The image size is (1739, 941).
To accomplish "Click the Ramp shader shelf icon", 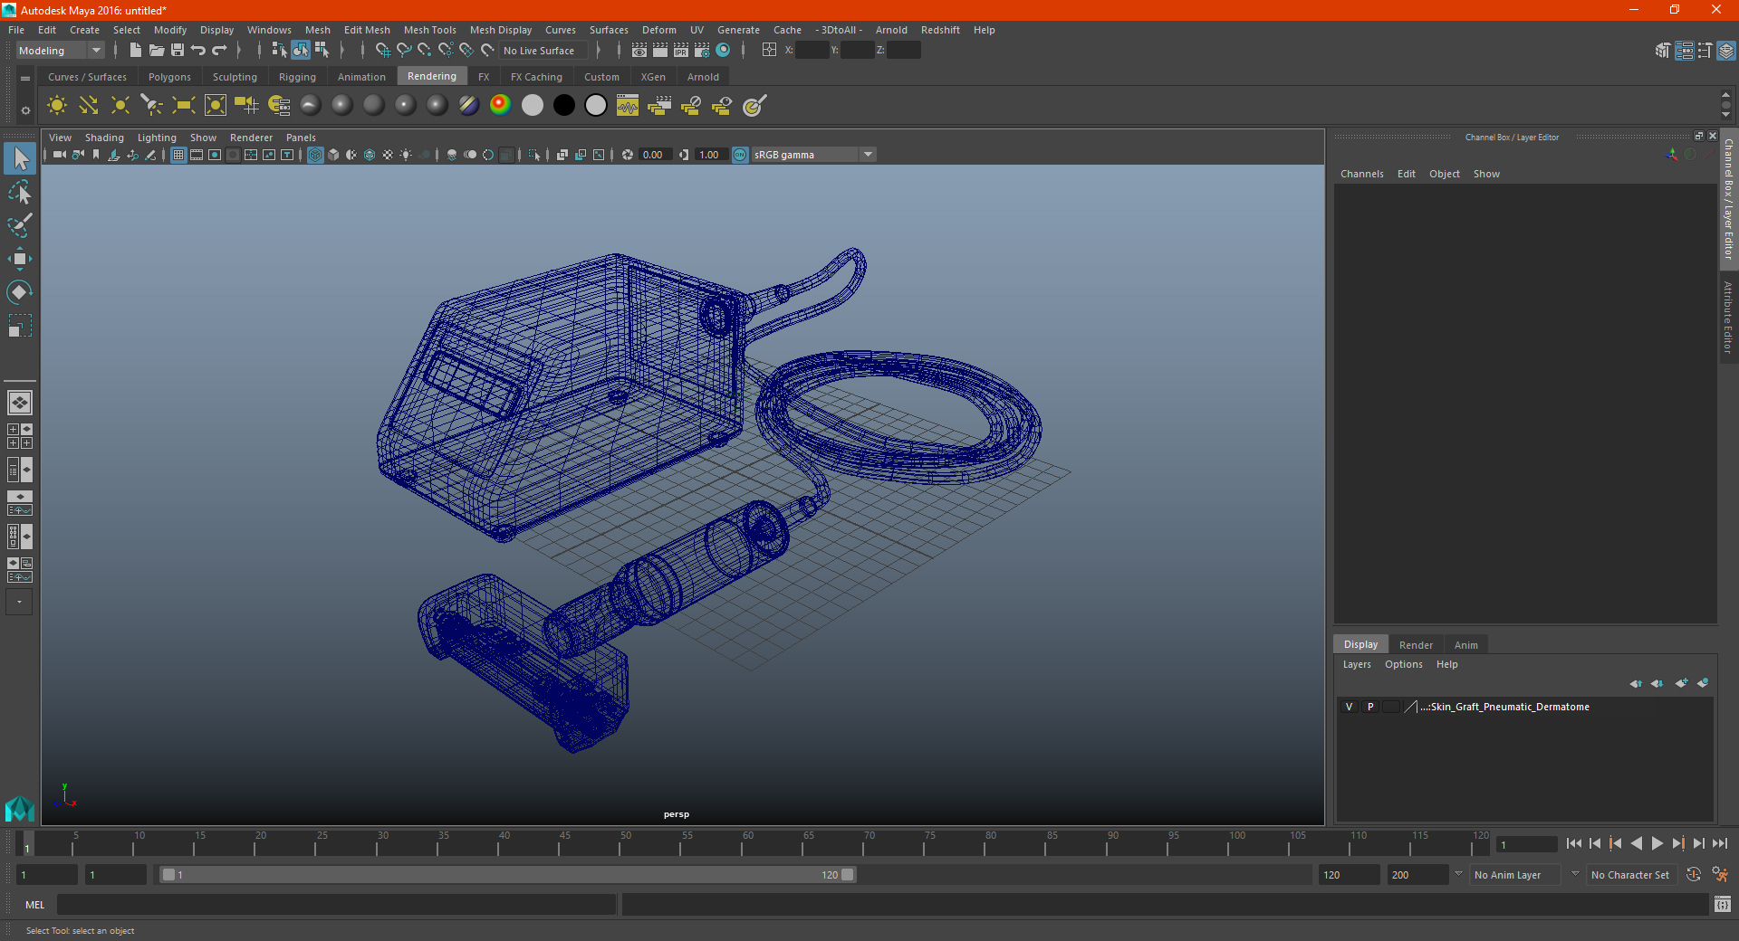I will [500, 106].
